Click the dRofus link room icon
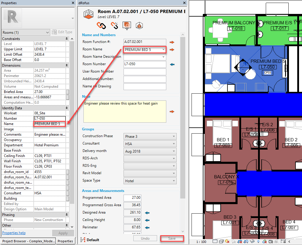The image size is (302, 245). (102, 26)
